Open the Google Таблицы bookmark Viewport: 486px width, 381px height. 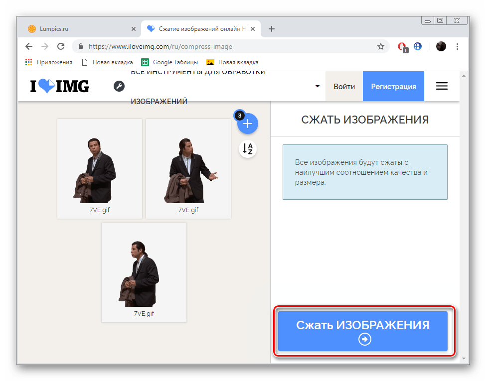click(169, 62)
